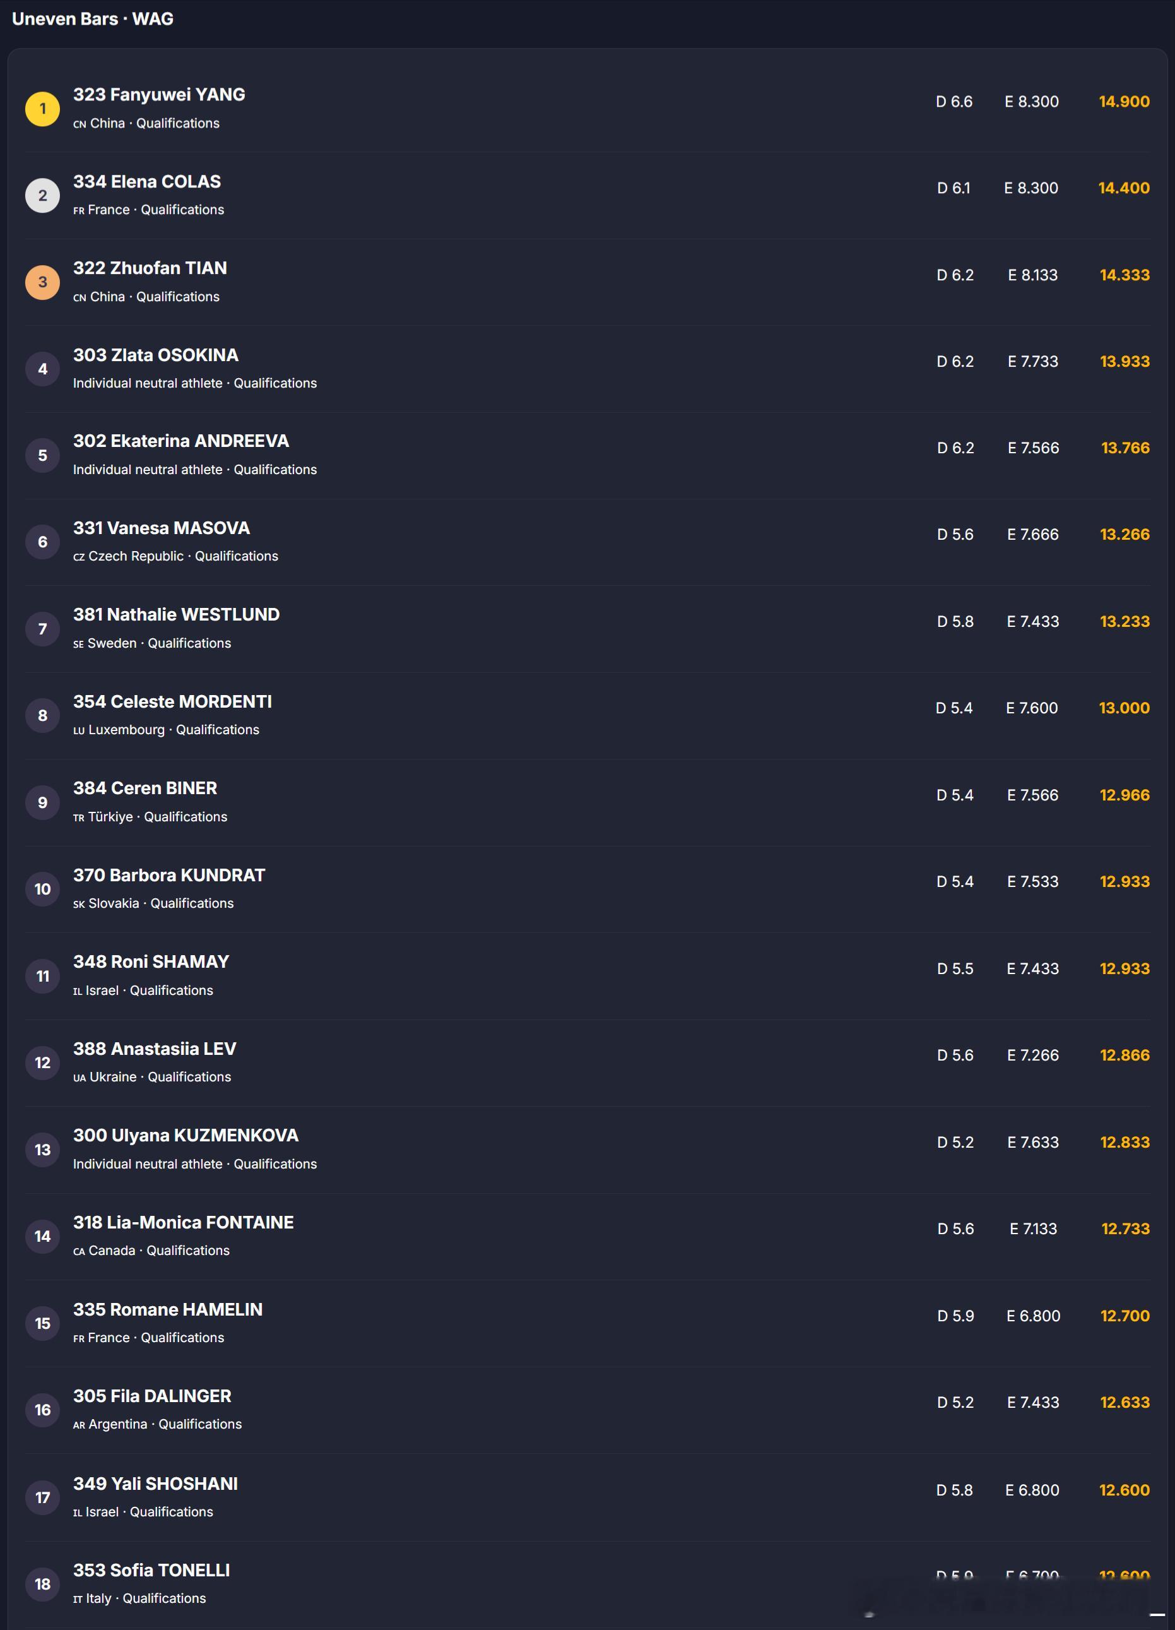Click the 14.900 total score

coord(1124,102)
